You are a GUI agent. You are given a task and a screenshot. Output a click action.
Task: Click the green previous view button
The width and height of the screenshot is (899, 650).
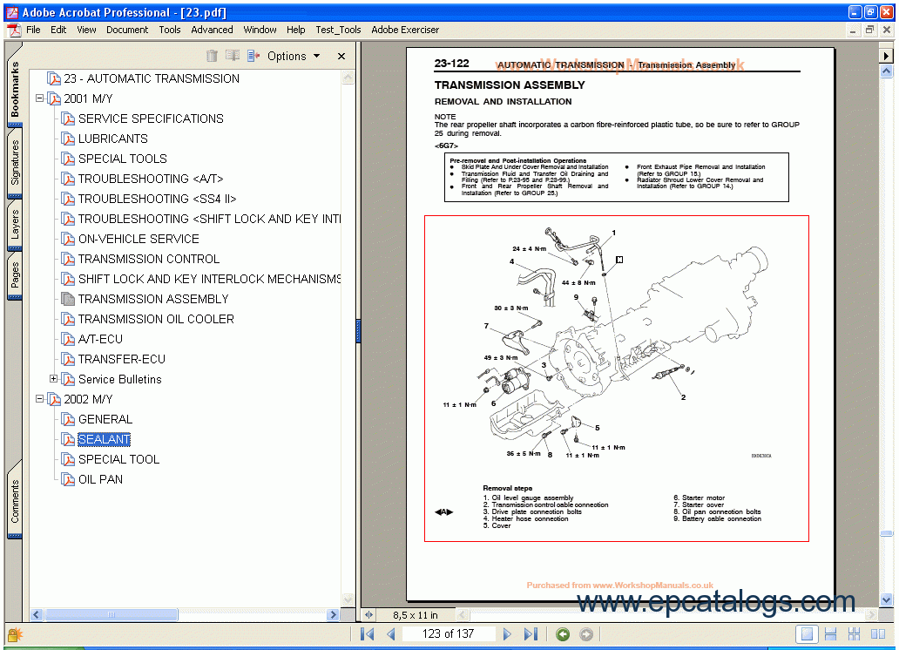pyautogui.click(x=563, y=634)
